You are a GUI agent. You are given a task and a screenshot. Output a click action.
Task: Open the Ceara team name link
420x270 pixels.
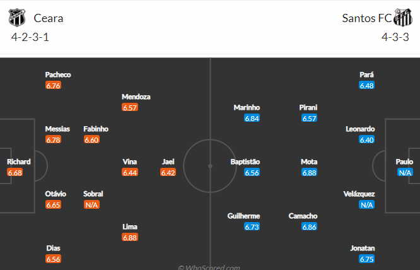pyautogui.click(x=49, y=18)
